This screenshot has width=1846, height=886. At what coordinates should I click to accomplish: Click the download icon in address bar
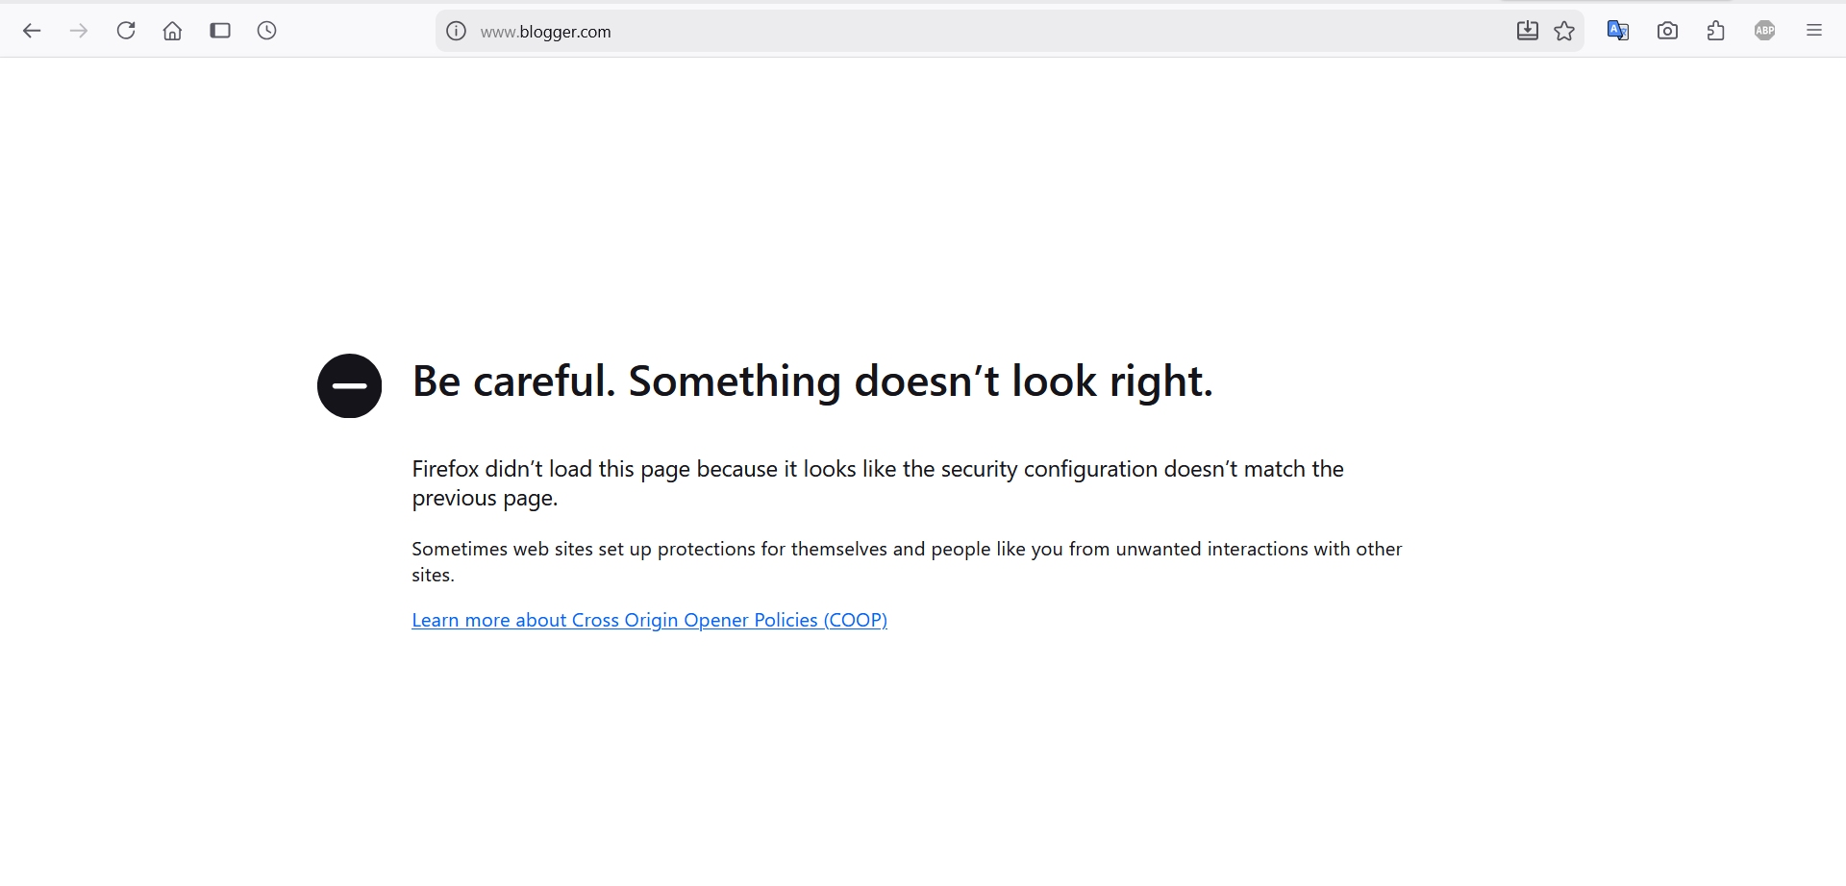click(x=1527, y=31)
